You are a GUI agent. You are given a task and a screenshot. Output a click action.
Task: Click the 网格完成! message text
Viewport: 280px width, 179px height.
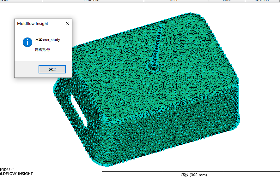[42, 50]
